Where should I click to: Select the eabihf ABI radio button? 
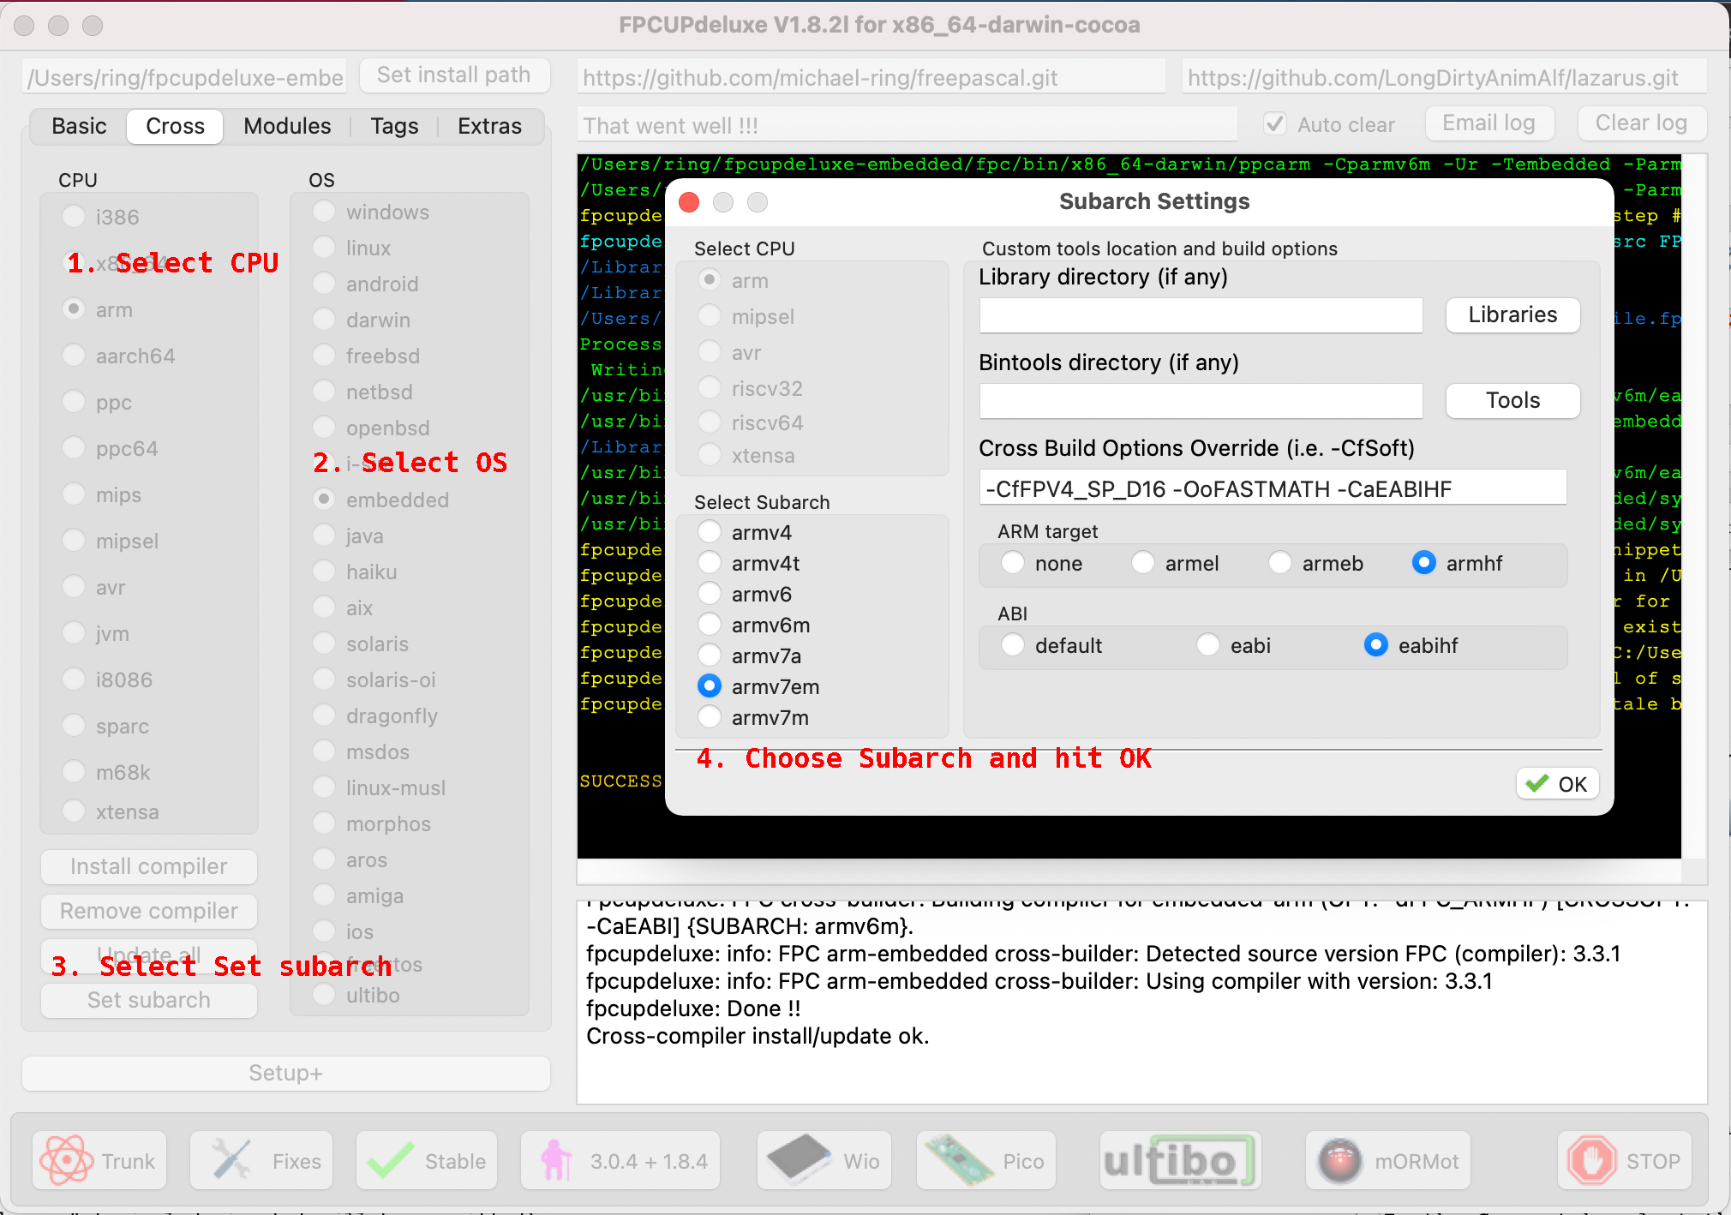point(1376,644)
